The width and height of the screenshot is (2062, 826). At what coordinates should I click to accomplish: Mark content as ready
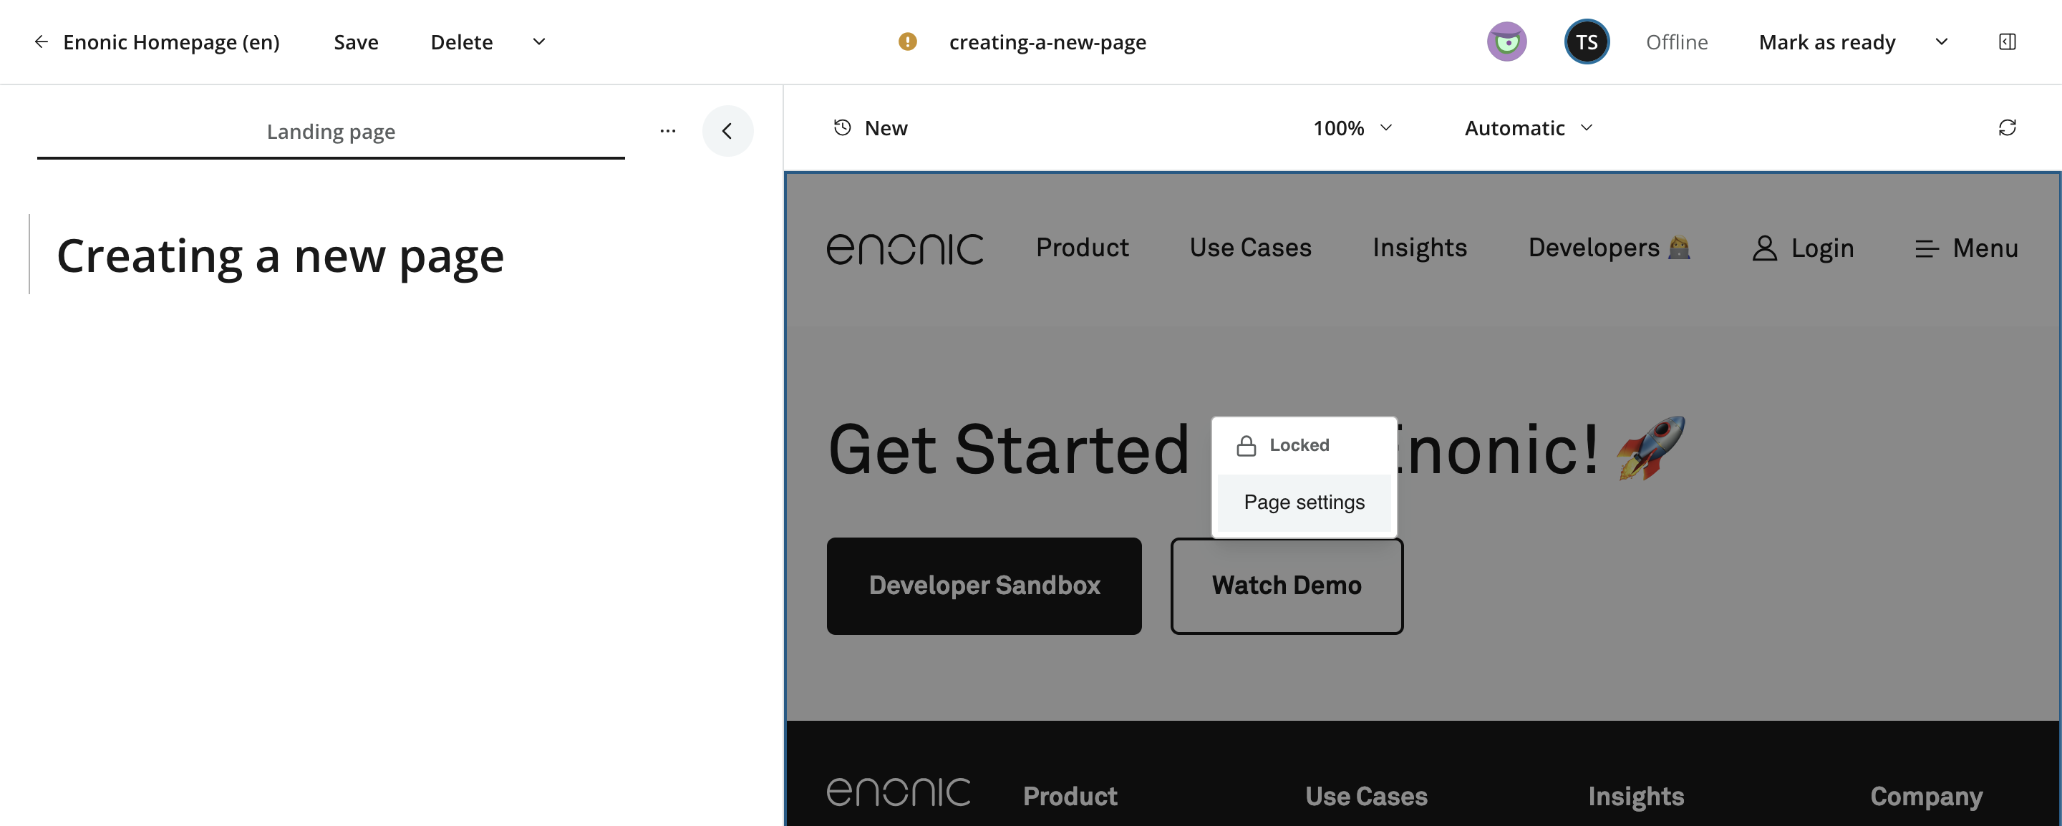pos(1826,42)
